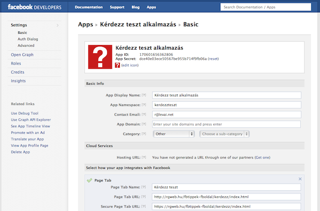Click the small red question mark icon
The width and height of the screenshot is (320, 211).
117,65
